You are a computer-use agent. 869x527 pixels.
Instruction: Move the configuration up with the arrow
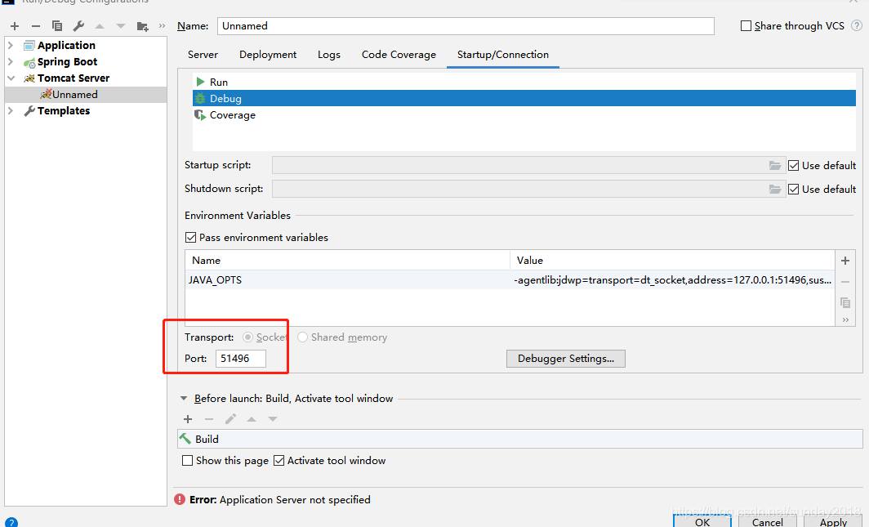pyautogui.click(x=100, y=26)
